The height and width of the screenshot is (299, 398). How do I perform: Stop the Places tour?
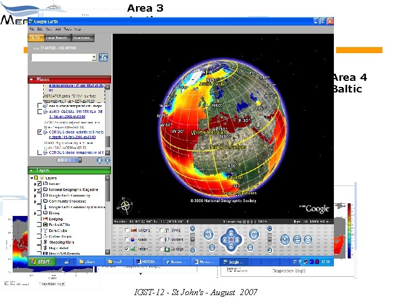click(108, 160)
